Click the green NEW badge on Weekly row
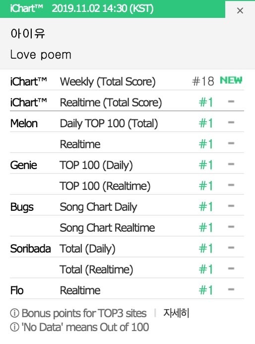Screen dimensions: 255x344 [231, 81]
